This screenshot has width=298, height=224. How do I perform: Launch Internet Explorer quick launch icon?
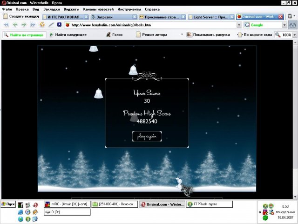coord(20,212)
